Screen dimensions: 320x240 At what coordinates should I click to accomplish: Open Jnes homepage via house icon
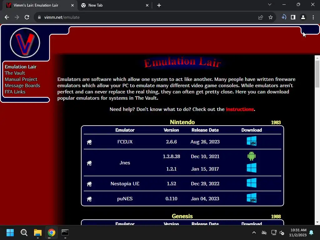(x=89, y=163)
